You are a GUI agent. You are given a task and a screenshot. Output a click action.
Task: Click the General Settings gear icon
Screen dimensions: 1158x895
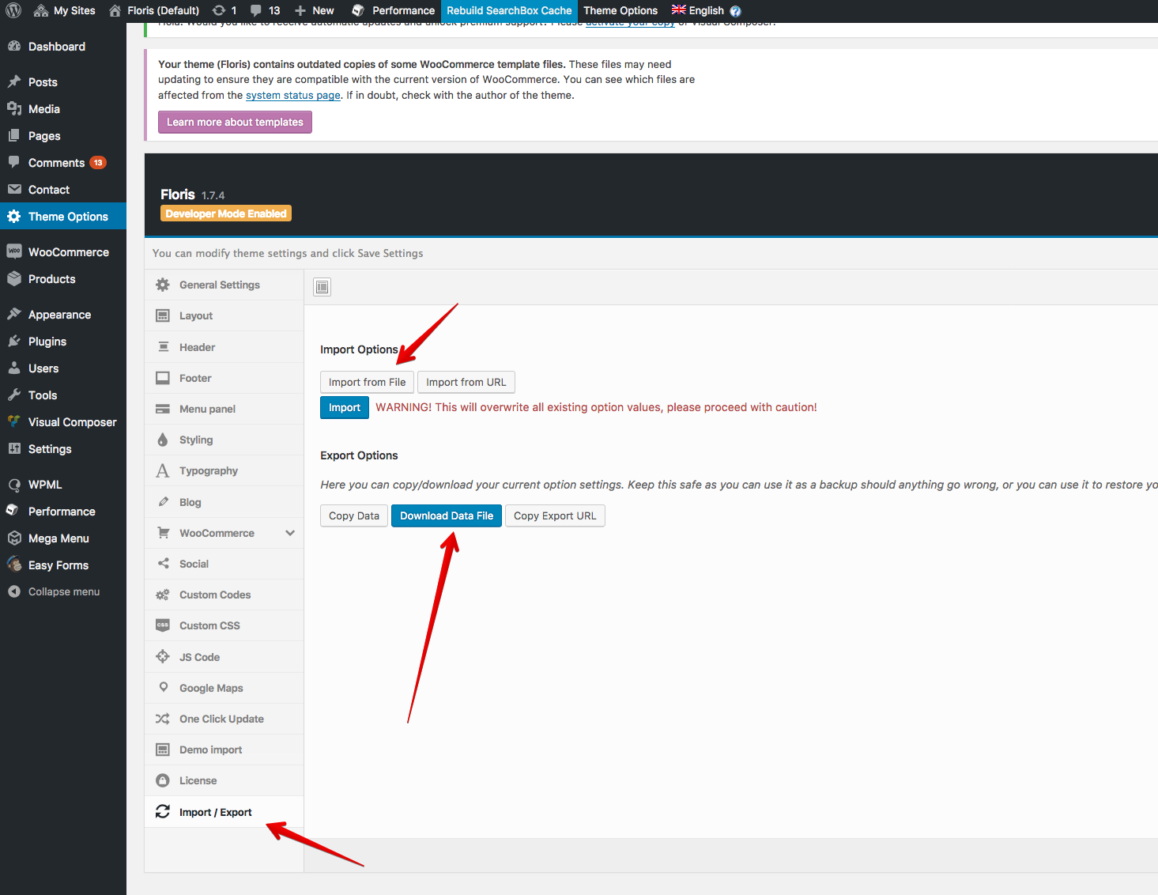(163, 285)
